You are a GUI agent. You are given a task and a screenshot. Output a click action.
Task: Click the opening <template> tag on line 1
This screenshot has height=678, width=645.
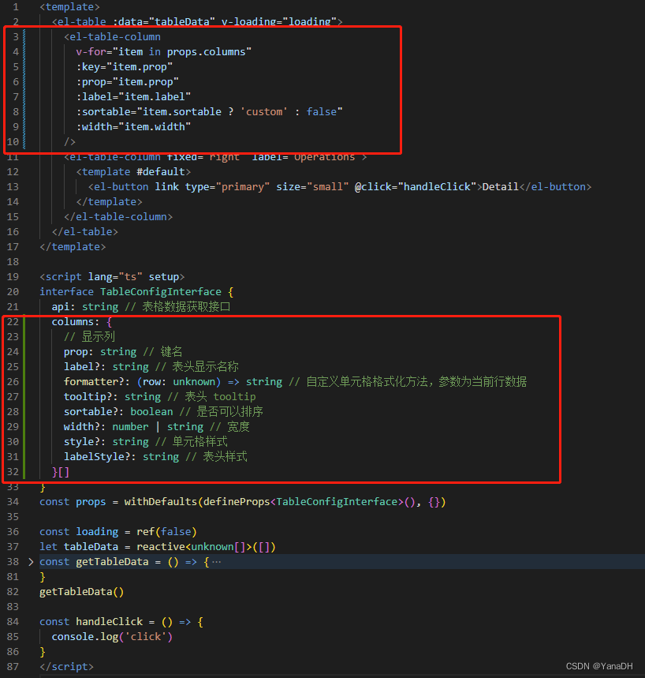[x=69, y=7]
